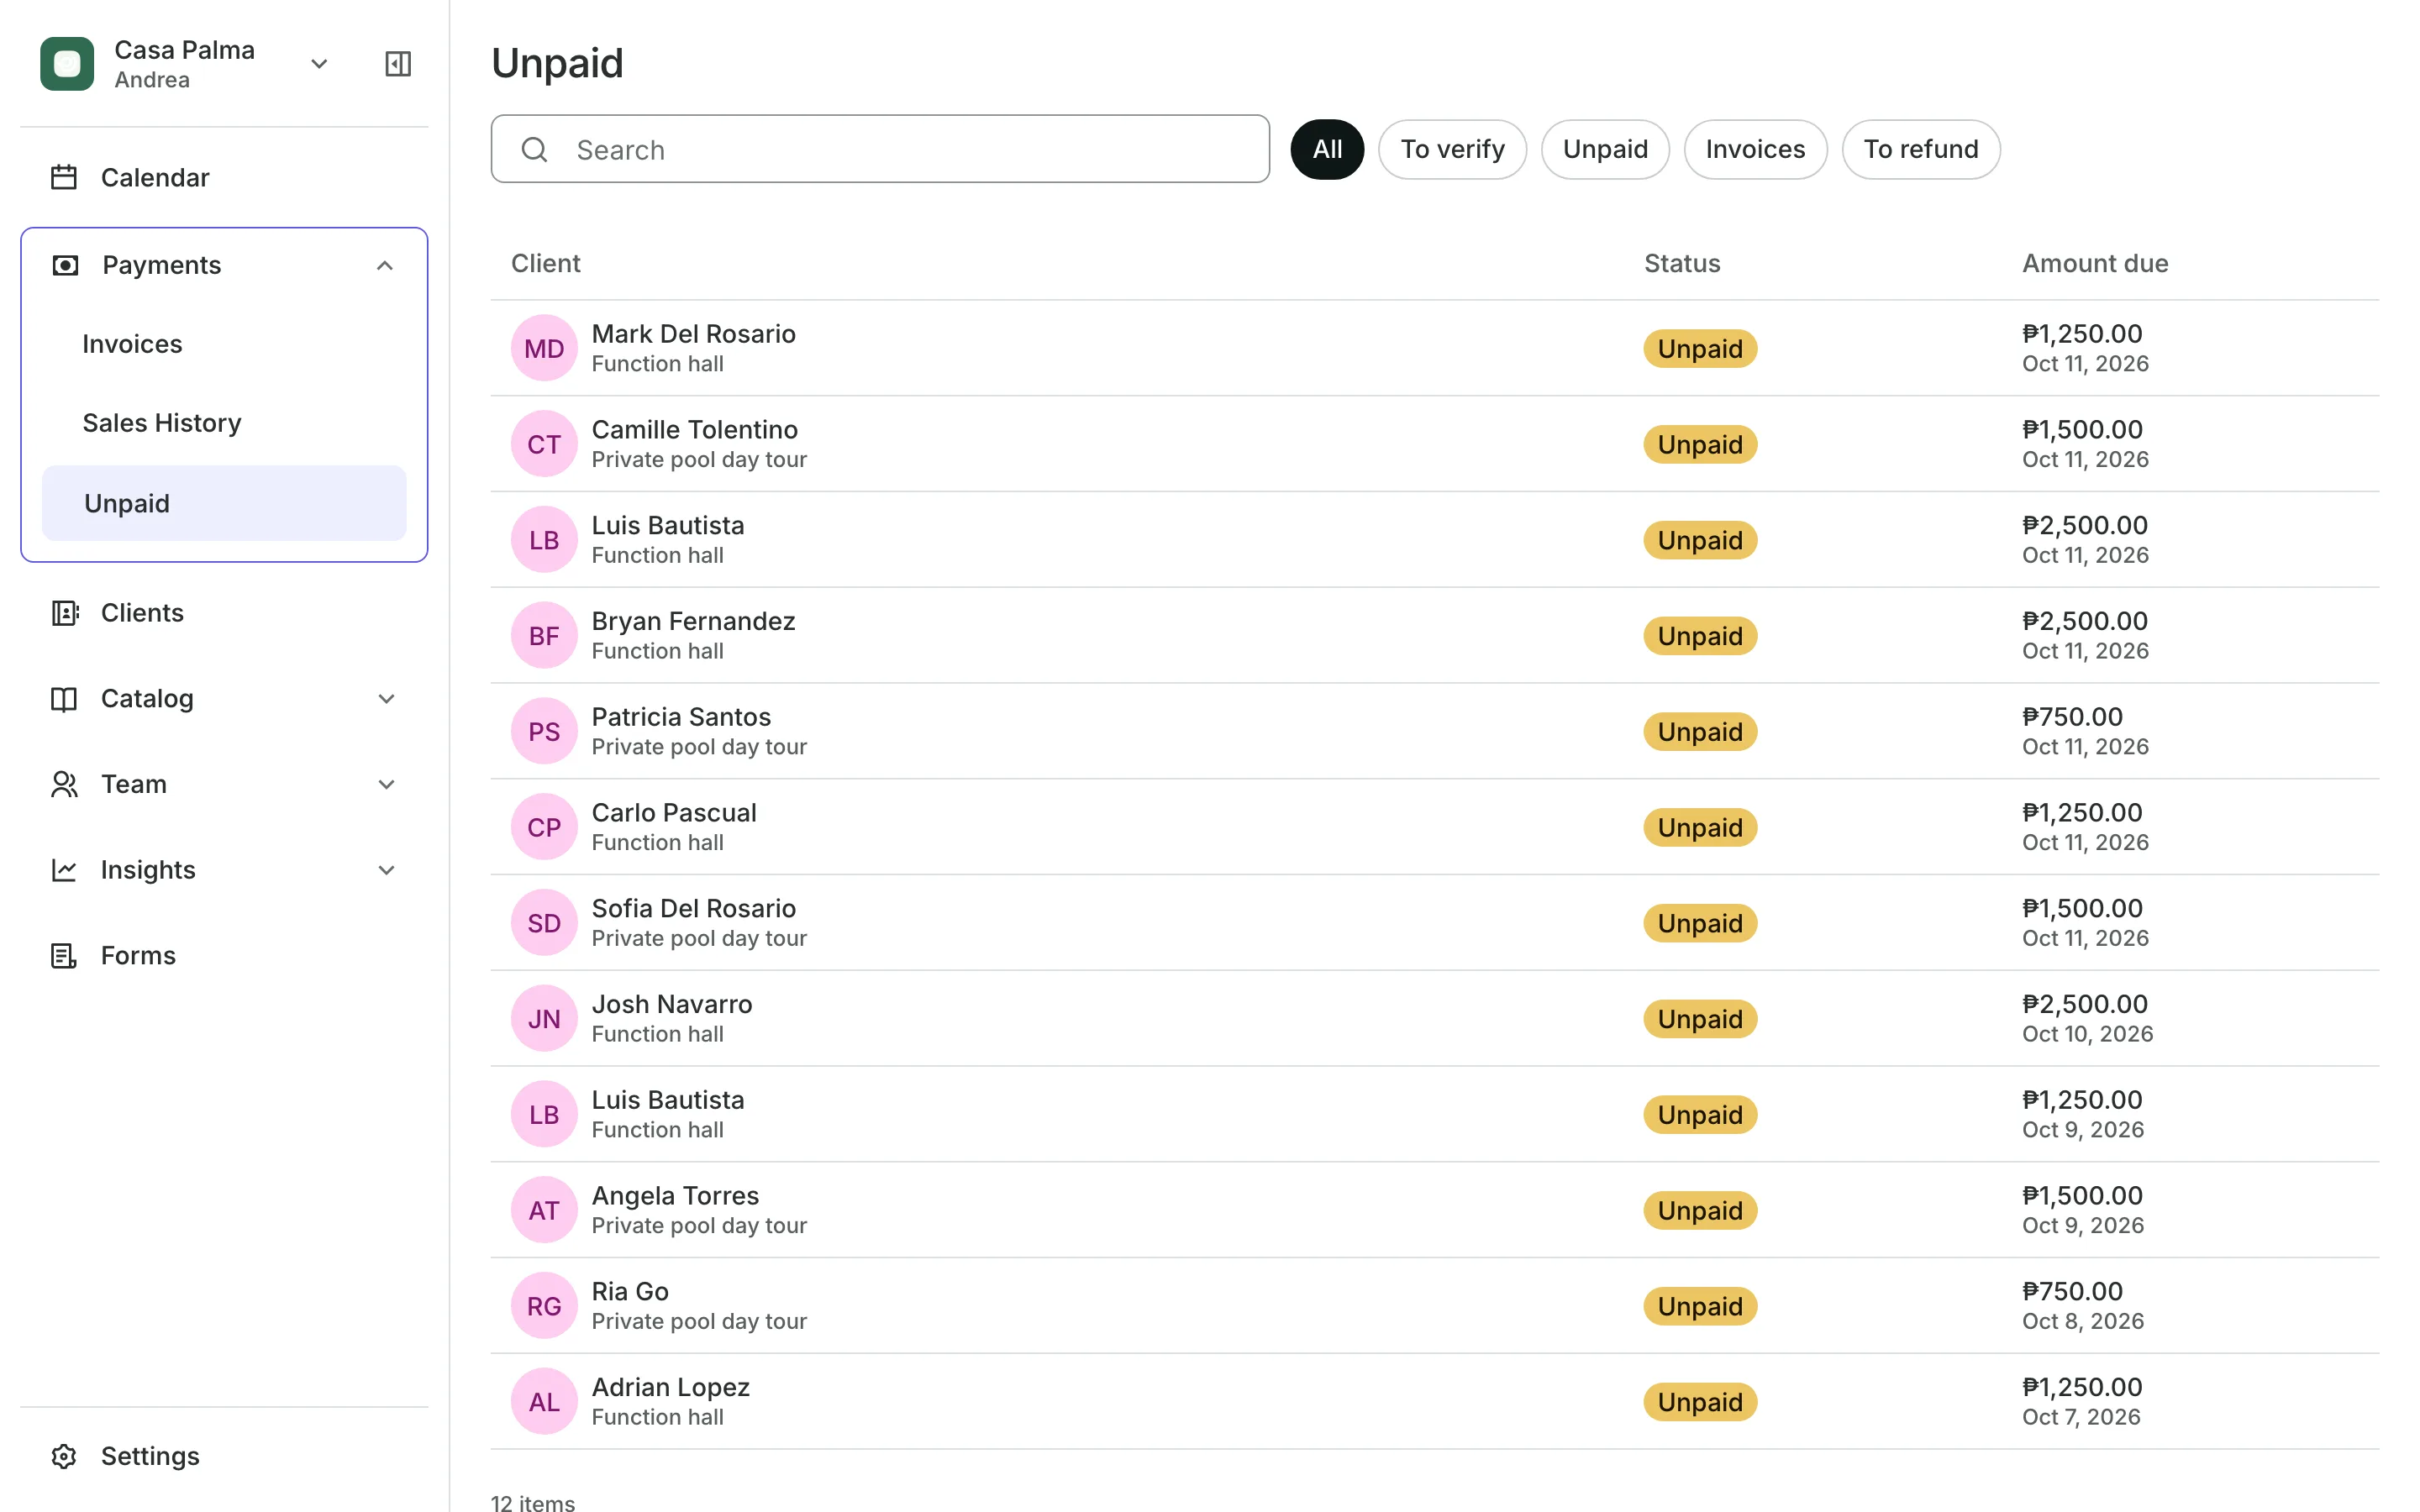Open Sales History in the sidebar
Image resolution: width=2420 pixels, height=1512 pixels.
224,423
